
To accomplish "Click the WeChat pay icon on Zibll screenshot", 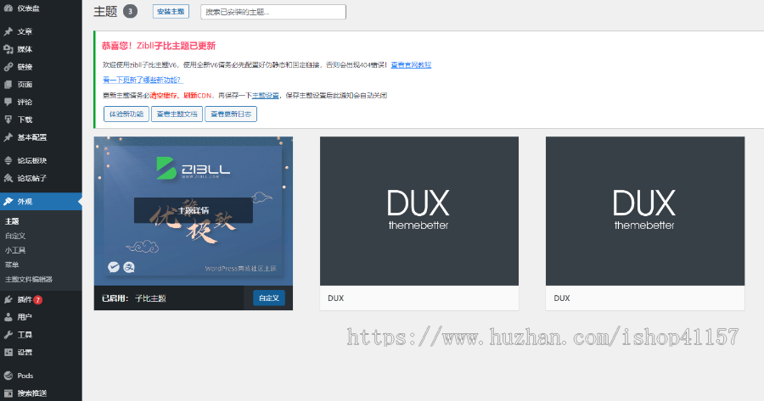I will tap(114, 267).
